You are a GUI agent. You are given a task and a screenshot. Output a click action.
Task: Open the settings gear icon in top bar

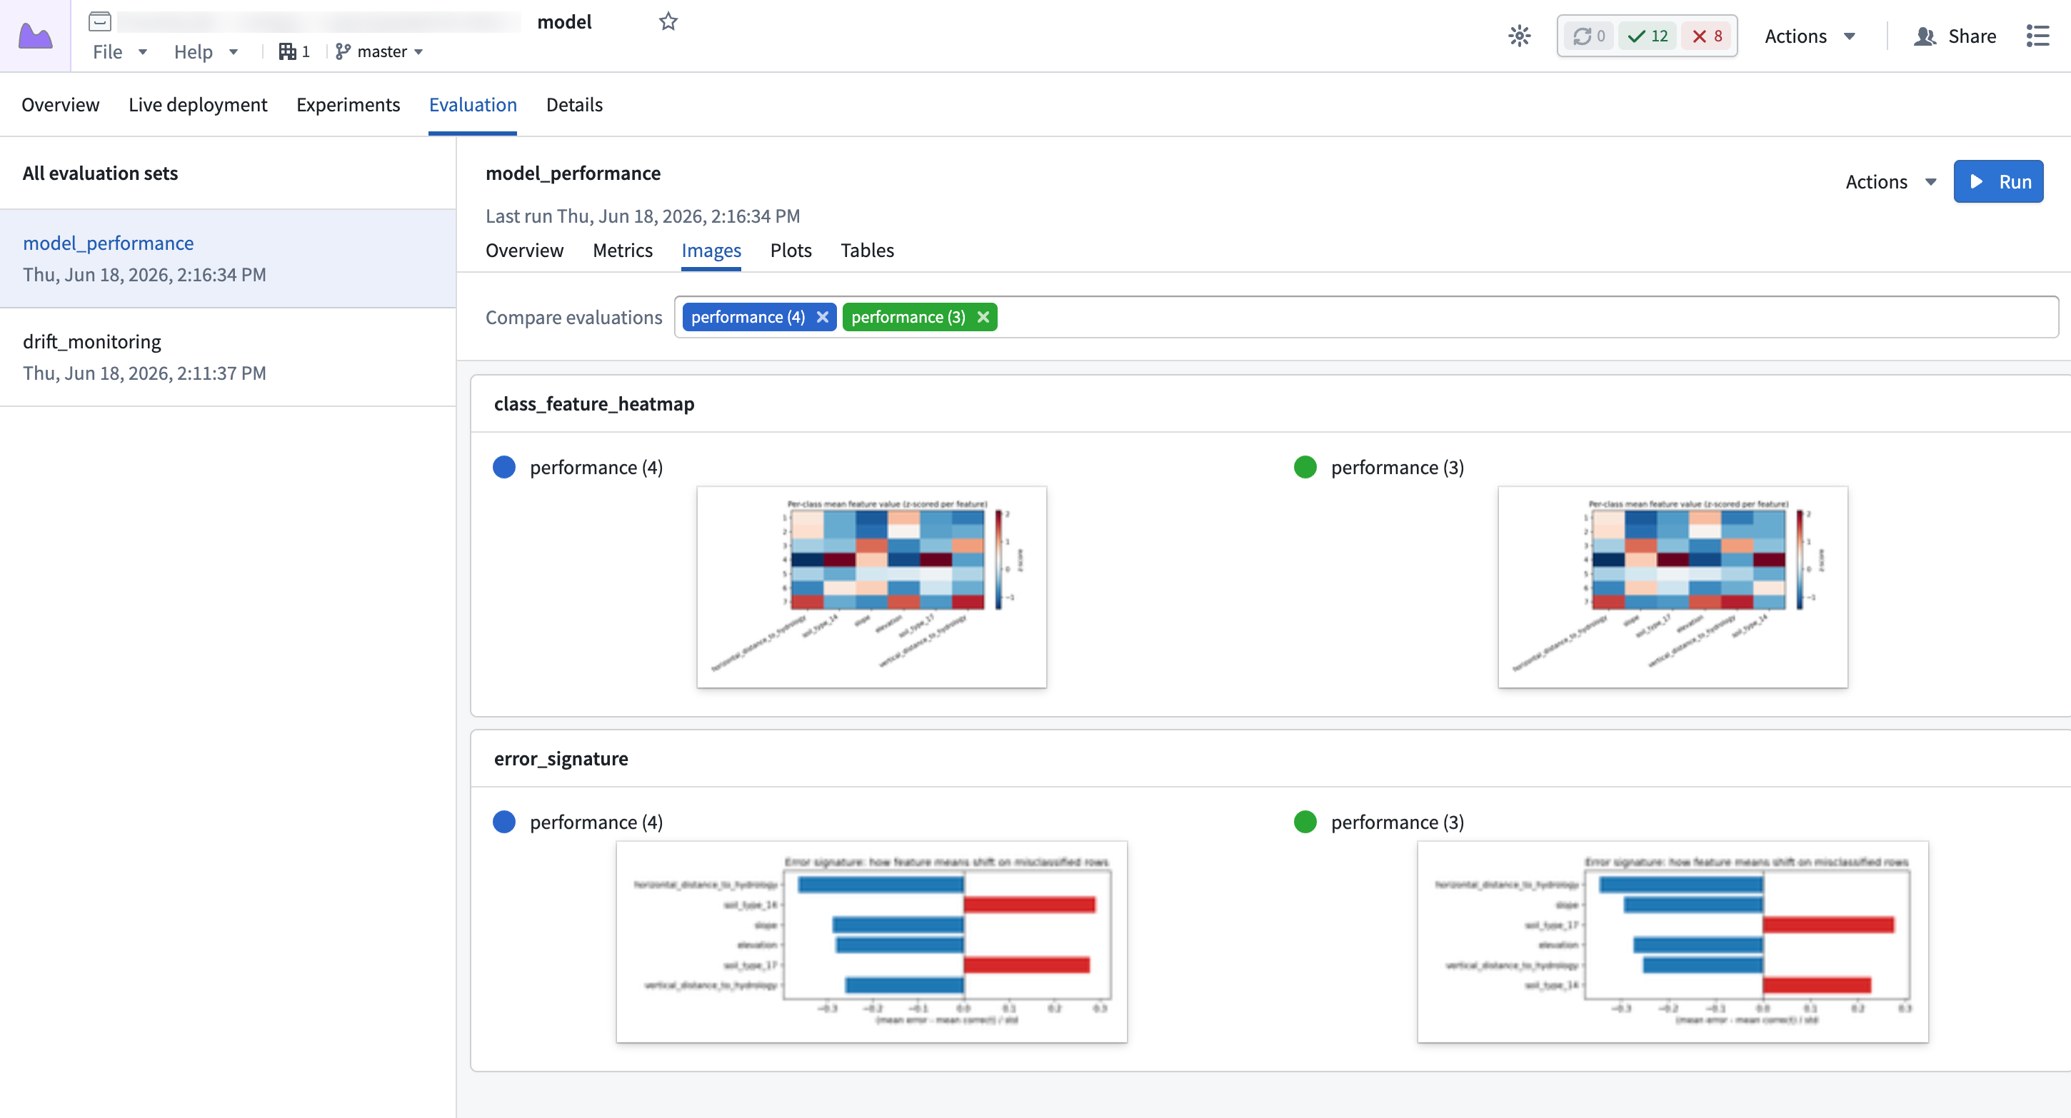point(1520,36)
